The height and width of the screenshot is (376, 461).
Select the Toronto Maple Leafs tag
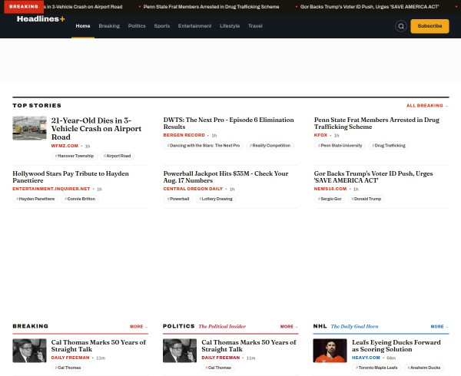click(376, 368)
